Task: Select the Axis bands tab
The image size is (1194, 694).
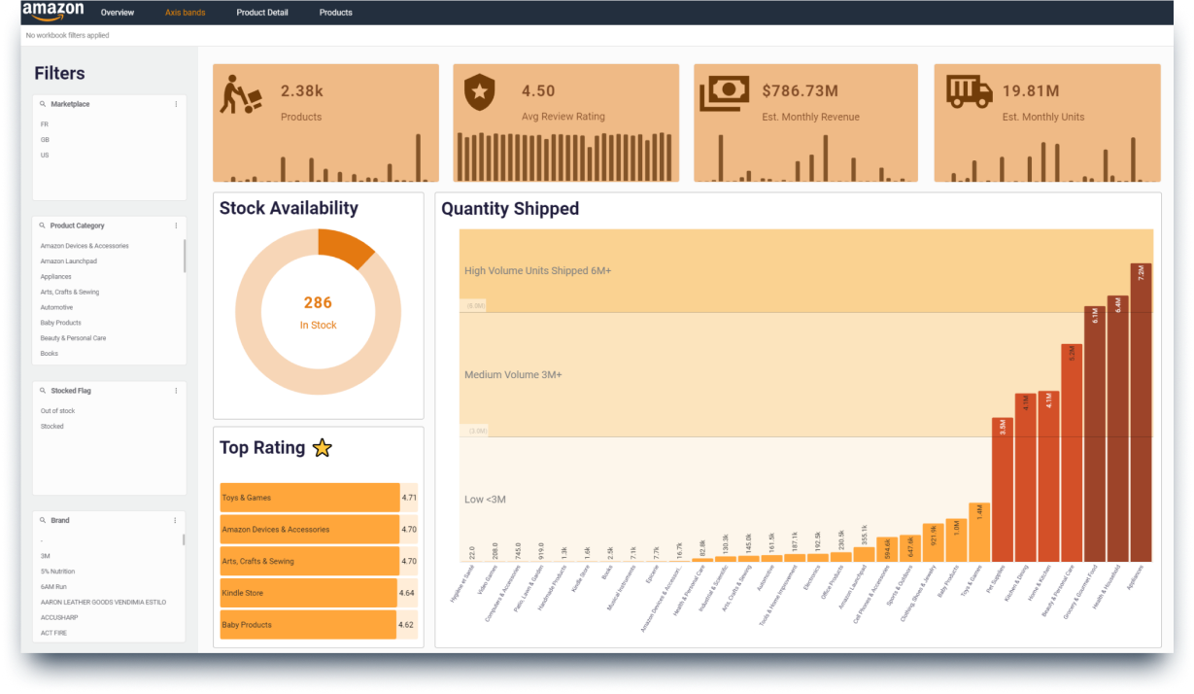Action: [185, 13]
